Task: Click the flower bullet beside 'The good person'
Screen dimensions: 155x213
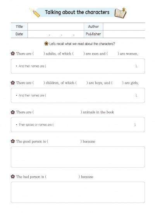Action: [x=13, y=141]
